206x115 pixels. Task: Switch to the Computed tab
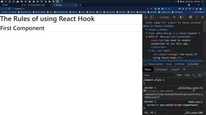coord(161,69)
